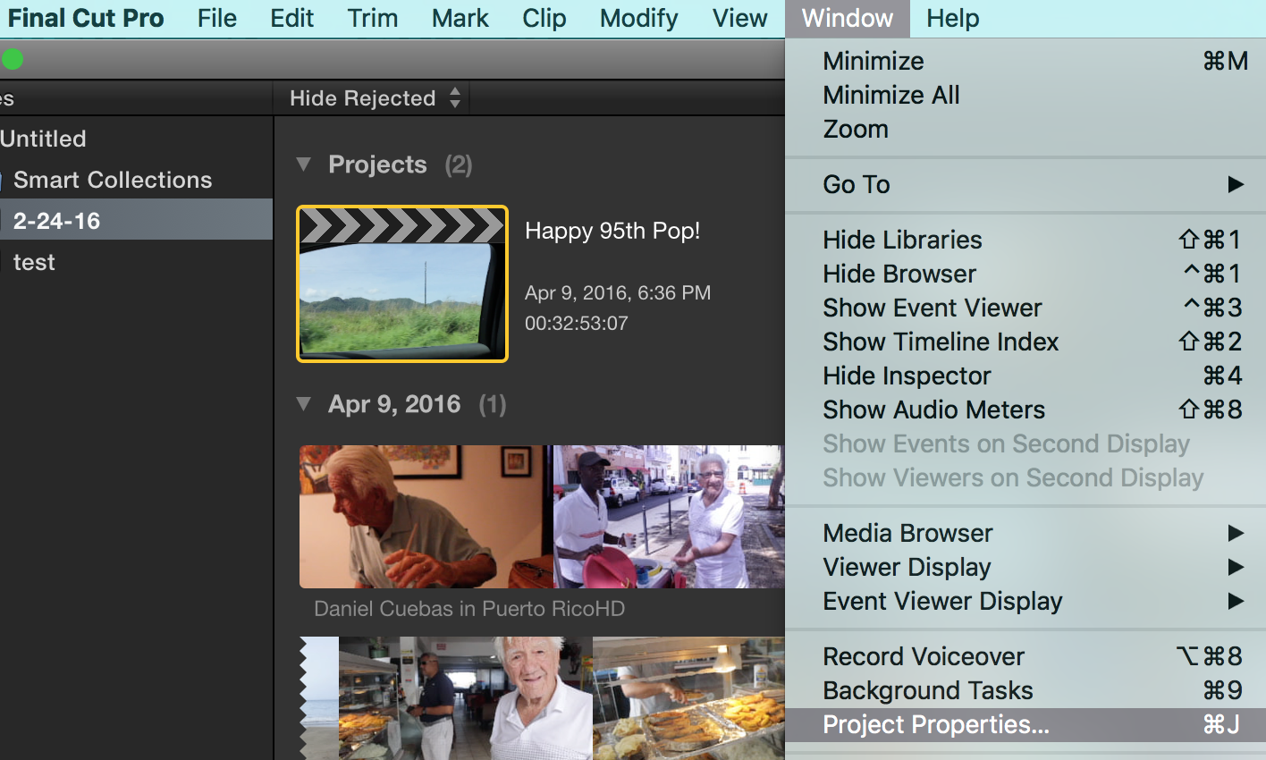
Task: Select the 2-24-16 event
Action: [x=136, y=221]
